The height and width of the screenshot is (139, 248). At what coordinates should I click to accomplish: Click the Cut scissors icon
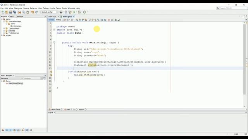pos(20,12)
